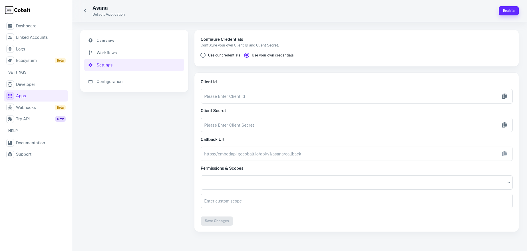Click the Logs bug icon
This screenshot has height=251, width=527.
10,49
